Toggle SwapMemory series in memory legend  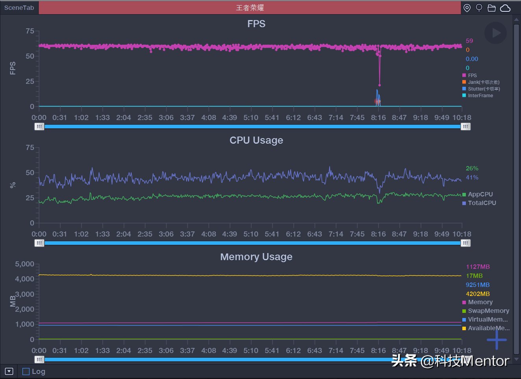pyautogui.click(x=486, y=311)
